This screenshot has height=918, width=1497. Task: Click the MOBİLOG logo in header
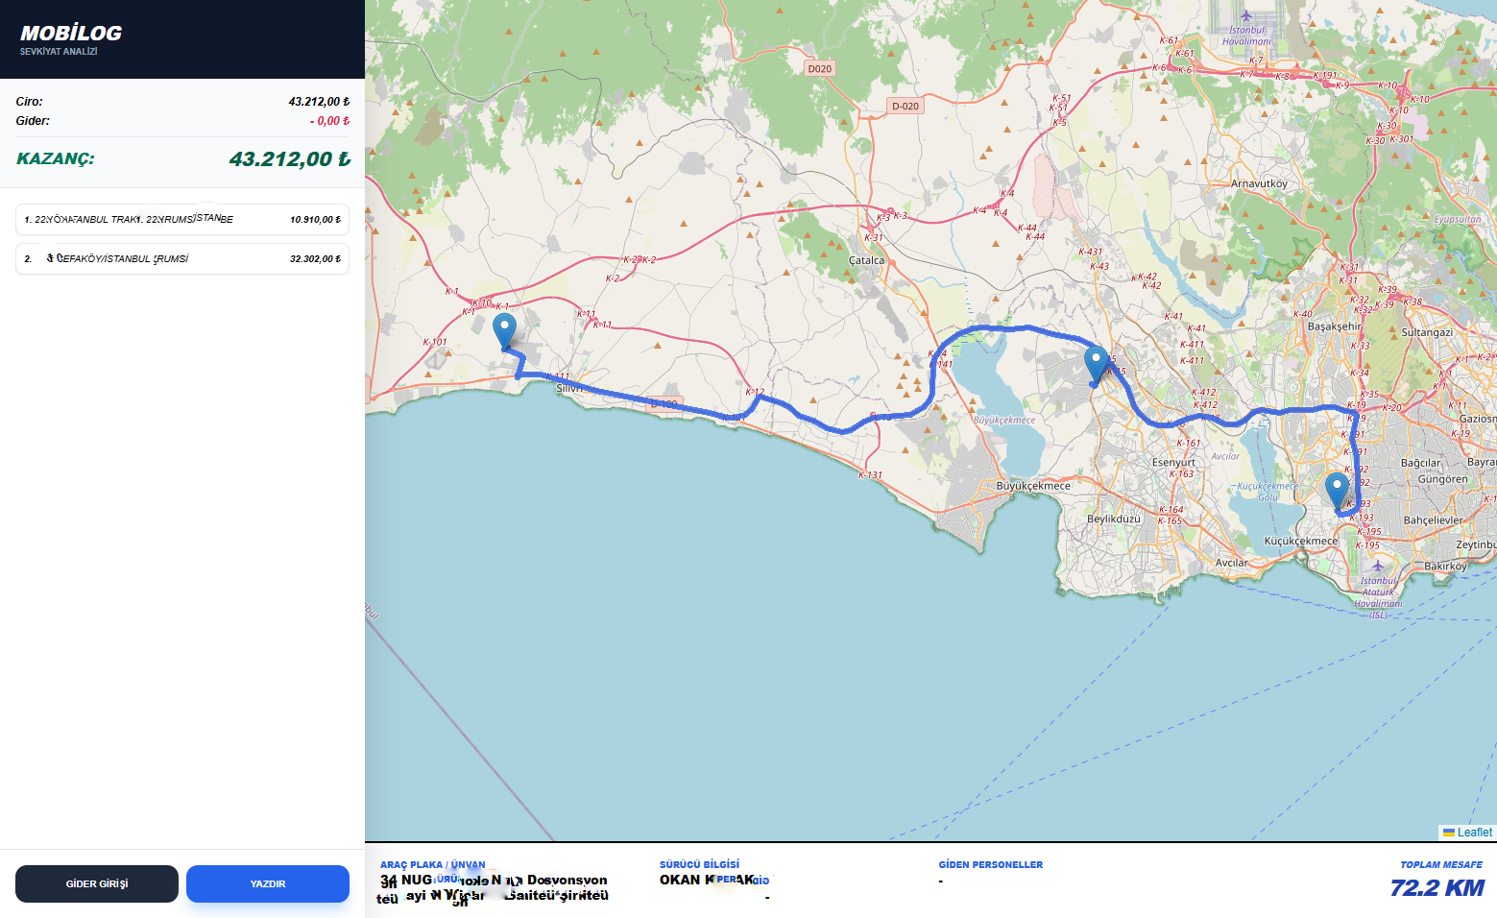[x=71, y=33]
